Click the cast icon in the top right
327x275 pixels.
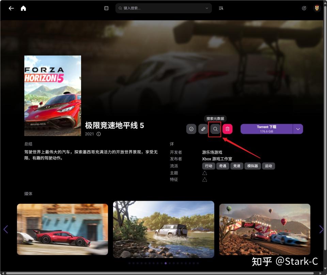tap(304, 8)
